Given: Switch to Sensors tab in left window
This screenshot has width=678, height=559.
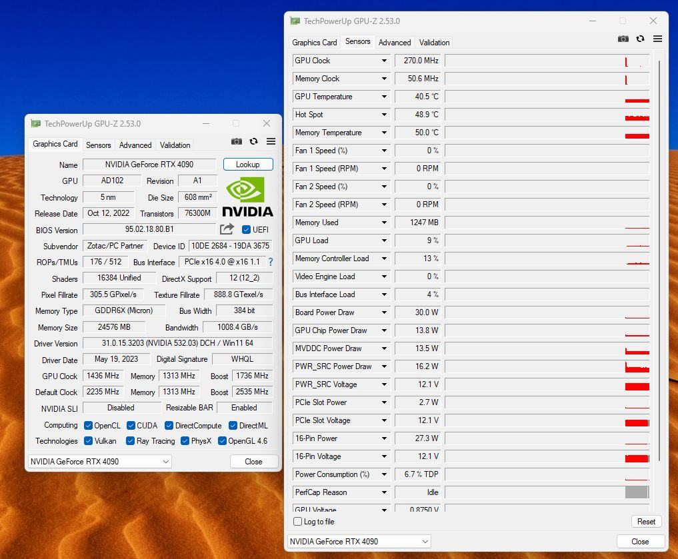Looking at the screenshot, I should point(98,145).
